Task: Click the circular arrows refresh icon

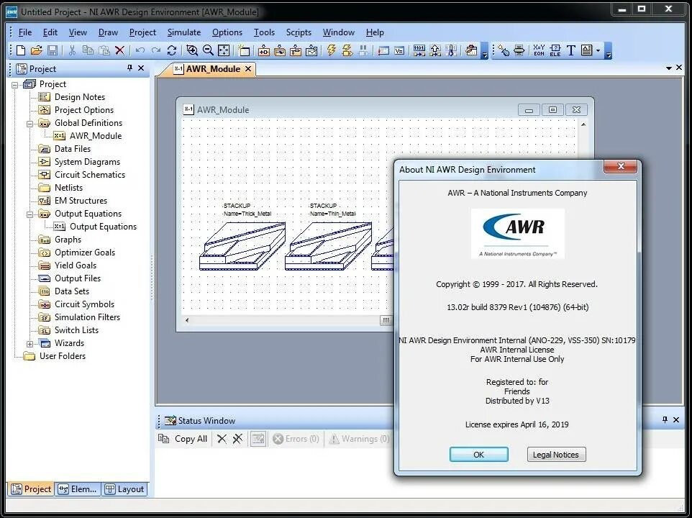Action: 172,50
